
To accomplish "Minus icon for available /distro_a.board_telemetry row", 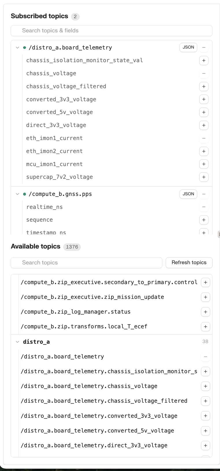I will [206, 357].
